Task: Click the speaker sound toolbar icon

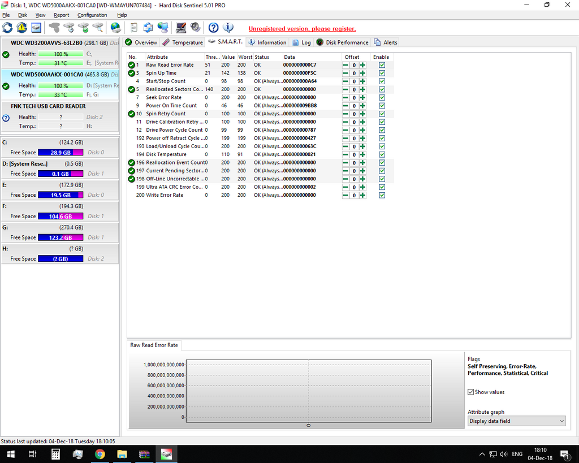Action: pos(195,28)
